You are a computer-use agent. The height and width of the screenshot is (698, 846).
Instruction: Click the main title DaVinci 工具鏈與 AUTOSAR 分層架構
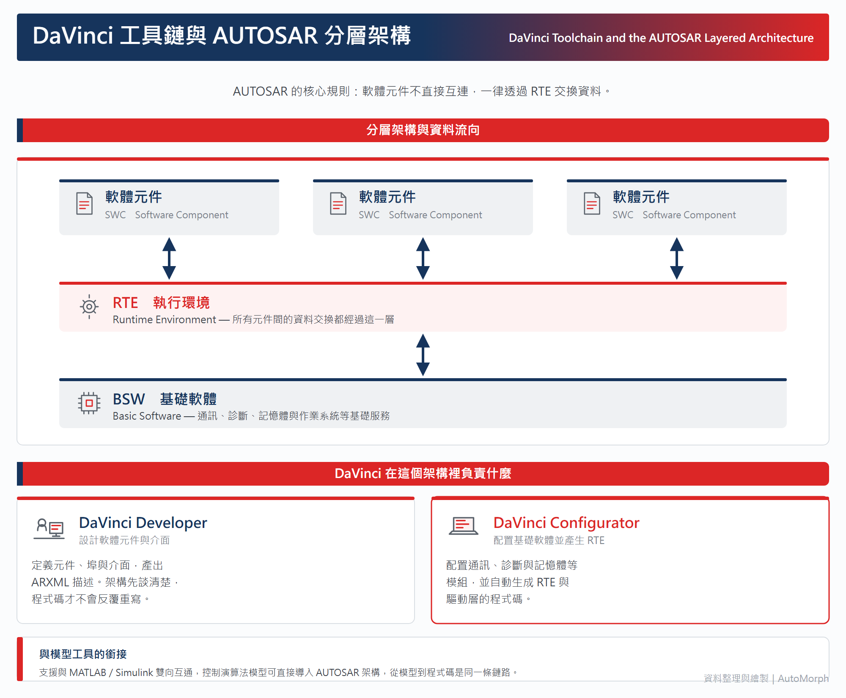[x=222, y=36]
